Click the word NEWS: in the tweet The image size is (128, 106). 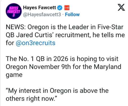point(16,27)
